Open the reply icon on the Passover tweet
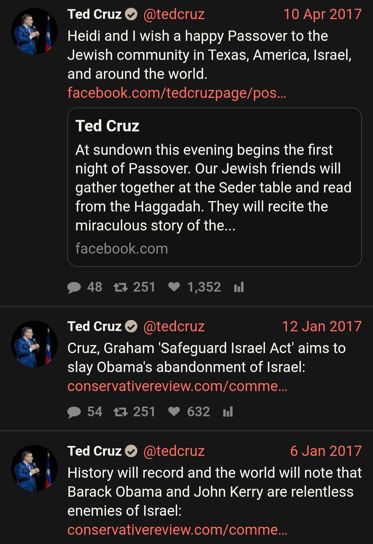This screenshot has width=373, height=544. (x=74, y=287)
